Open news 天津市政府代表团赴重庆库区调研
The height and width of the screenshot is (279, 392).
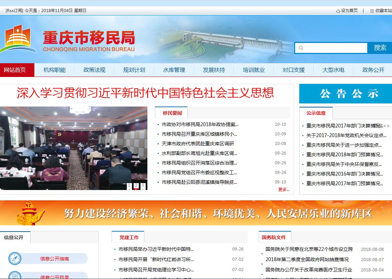pos(198,144)
